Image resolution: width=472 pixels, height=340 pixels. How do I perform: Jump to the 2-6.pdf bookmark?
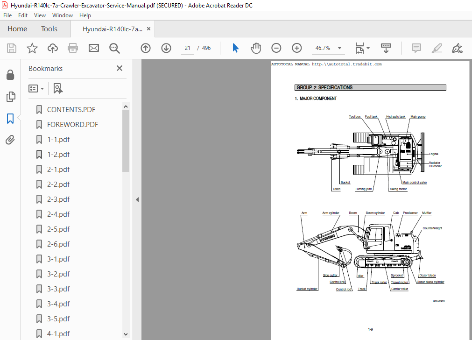[58, 244]
